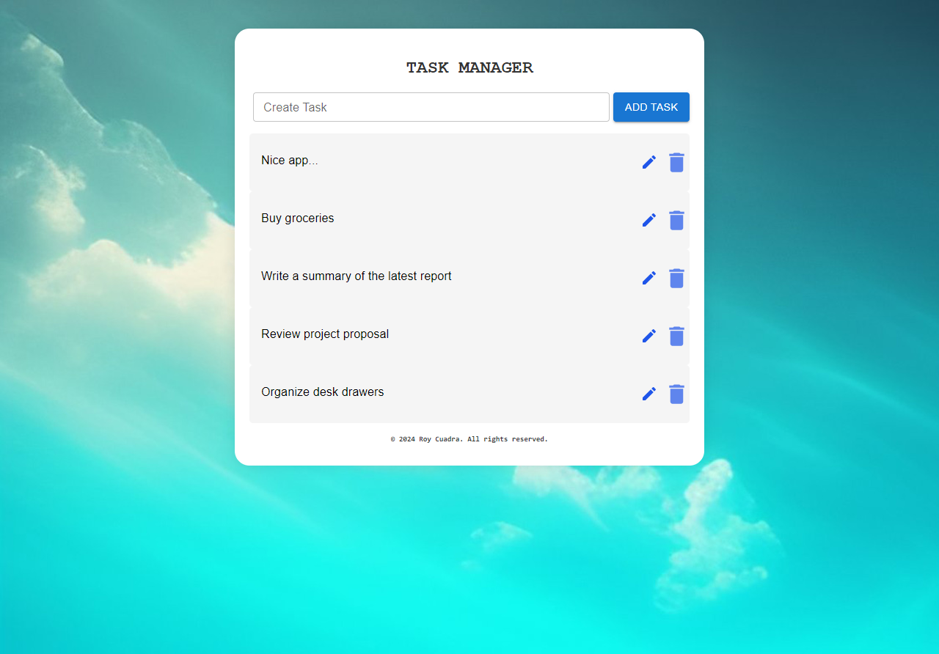Open editing for Review project proposal
Screen dimensions: 939x654
648,336
